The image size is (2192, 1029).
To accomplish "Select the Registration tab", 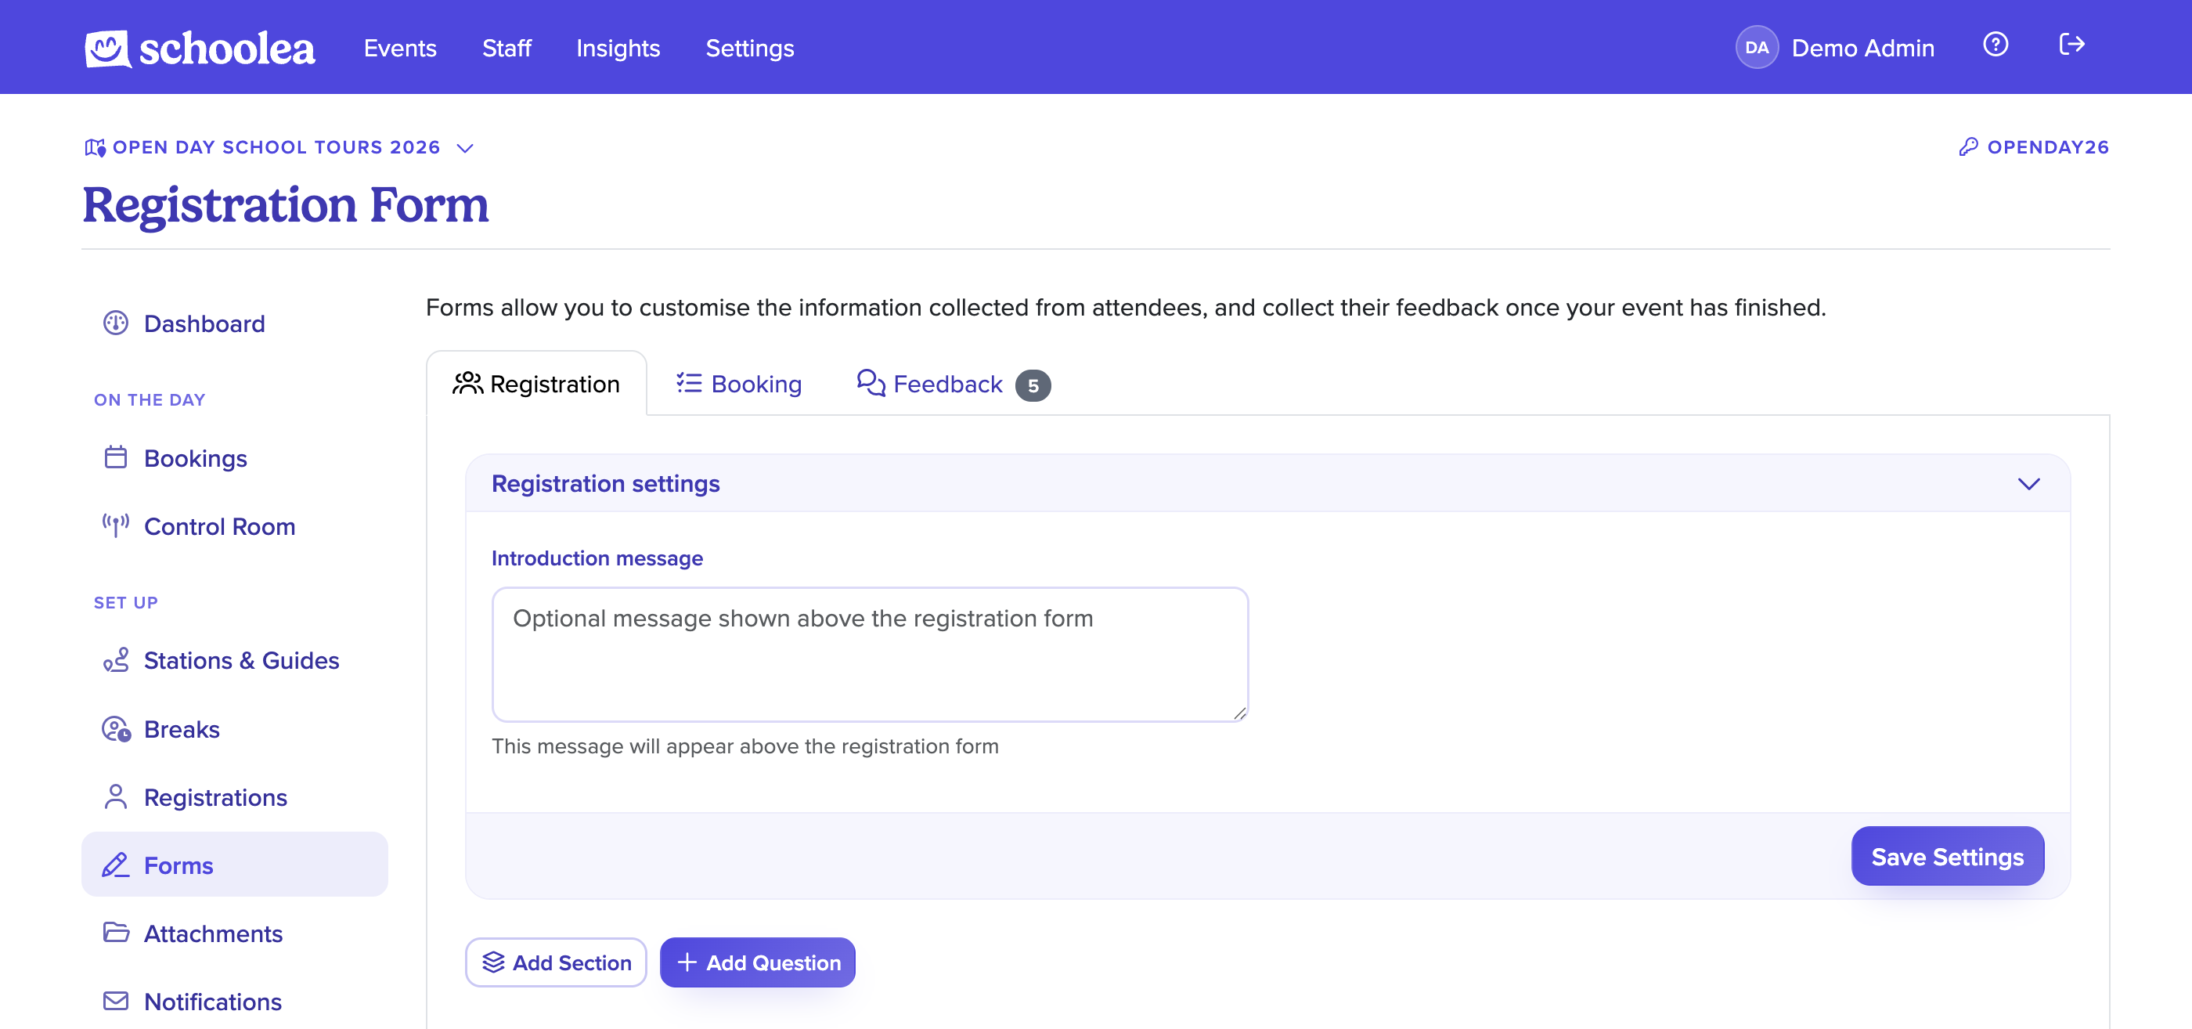I will click(536, 384).
